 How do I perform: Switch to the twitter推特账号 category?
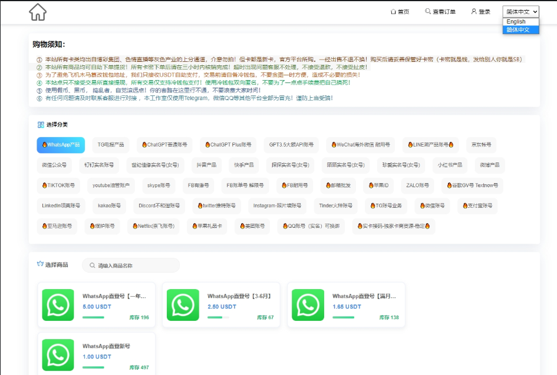(217, 205)
